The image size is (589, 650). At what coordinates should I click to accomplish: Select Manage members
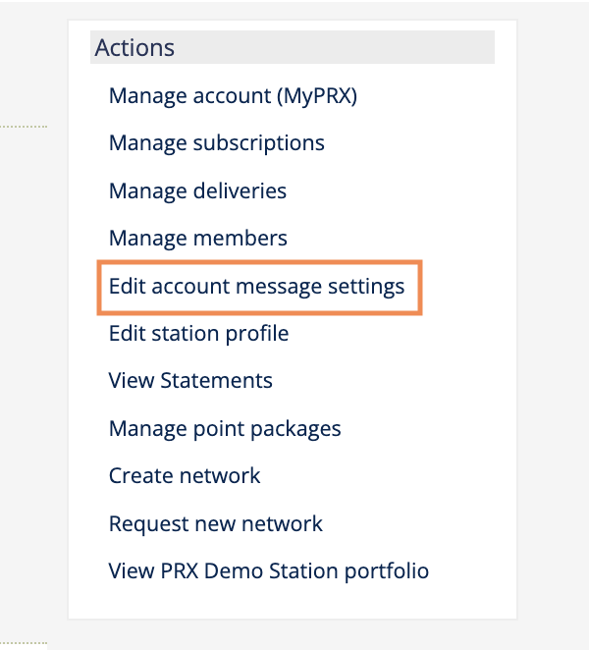tap(197, 238)
